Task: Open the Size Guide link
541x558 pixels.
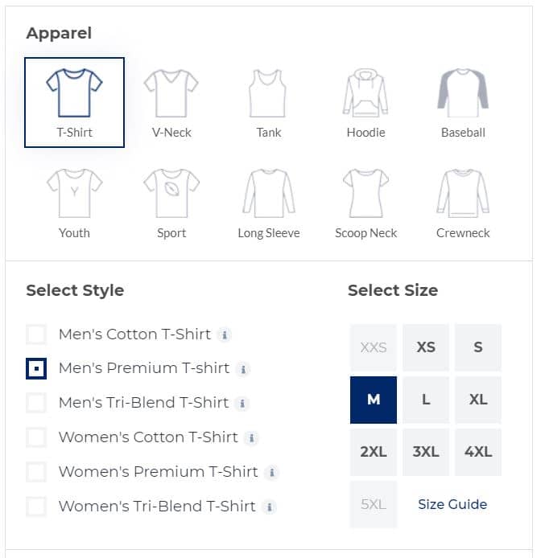Action: click(x=452, y=504)
